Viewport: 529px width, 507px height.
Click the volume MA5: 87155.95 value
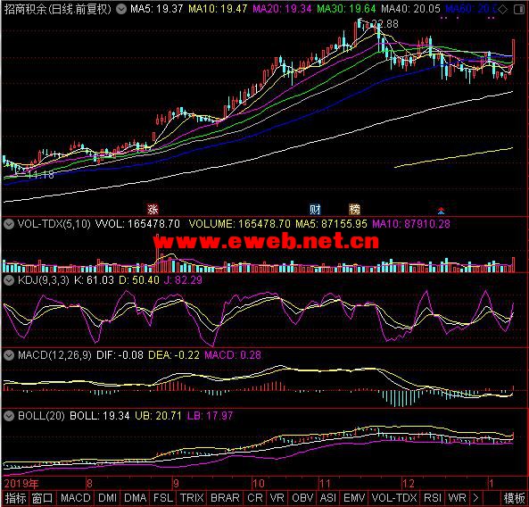pyautogui.click(x=331, y=224)
